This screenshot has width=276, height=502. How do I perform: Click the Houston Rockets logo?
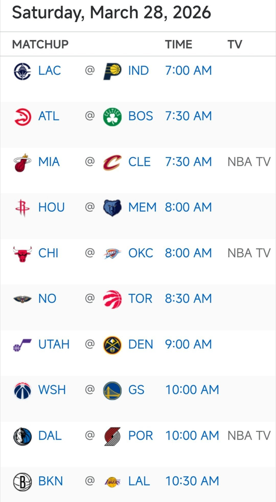[22, 208]
